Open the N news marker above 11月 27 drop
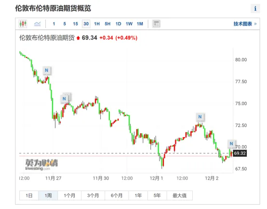Screen dimensions: 267x209 (46, 70)
